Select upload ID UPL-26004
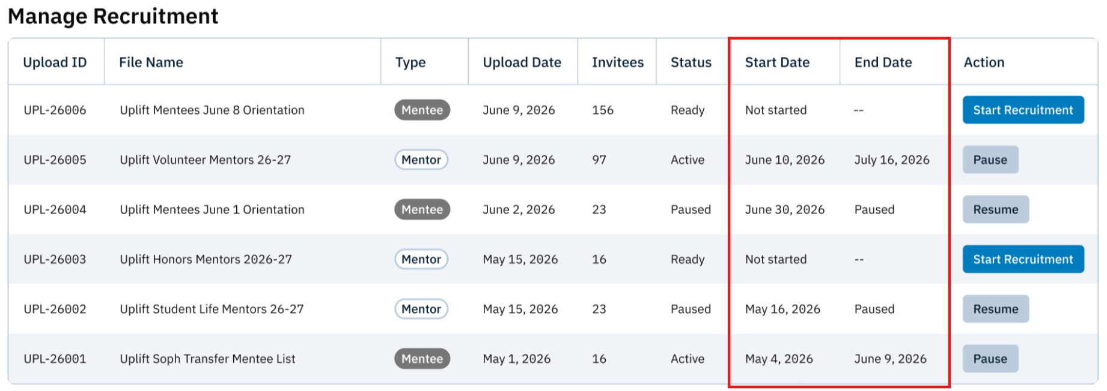This screenshot has width=1107, height=391. 55,209
